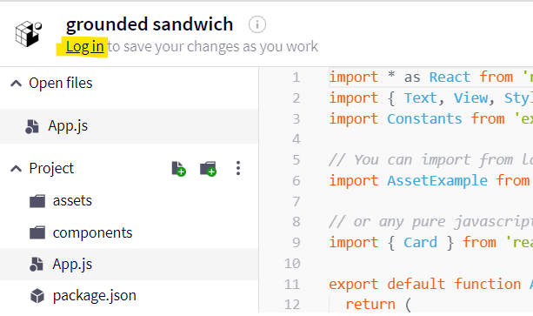Select App.js in the Project tree
Image resolution: width=533 pixels, height=316 pixels.
pyautogui.click(x=130, y=265)
